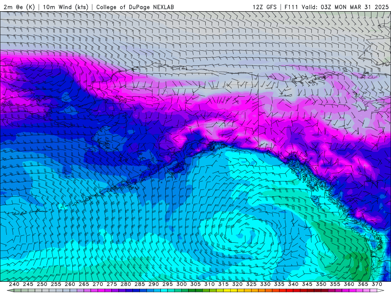Click the 330 colorbar scale value
Viewport: 391px width, 293px height.
tap(265, 284)
